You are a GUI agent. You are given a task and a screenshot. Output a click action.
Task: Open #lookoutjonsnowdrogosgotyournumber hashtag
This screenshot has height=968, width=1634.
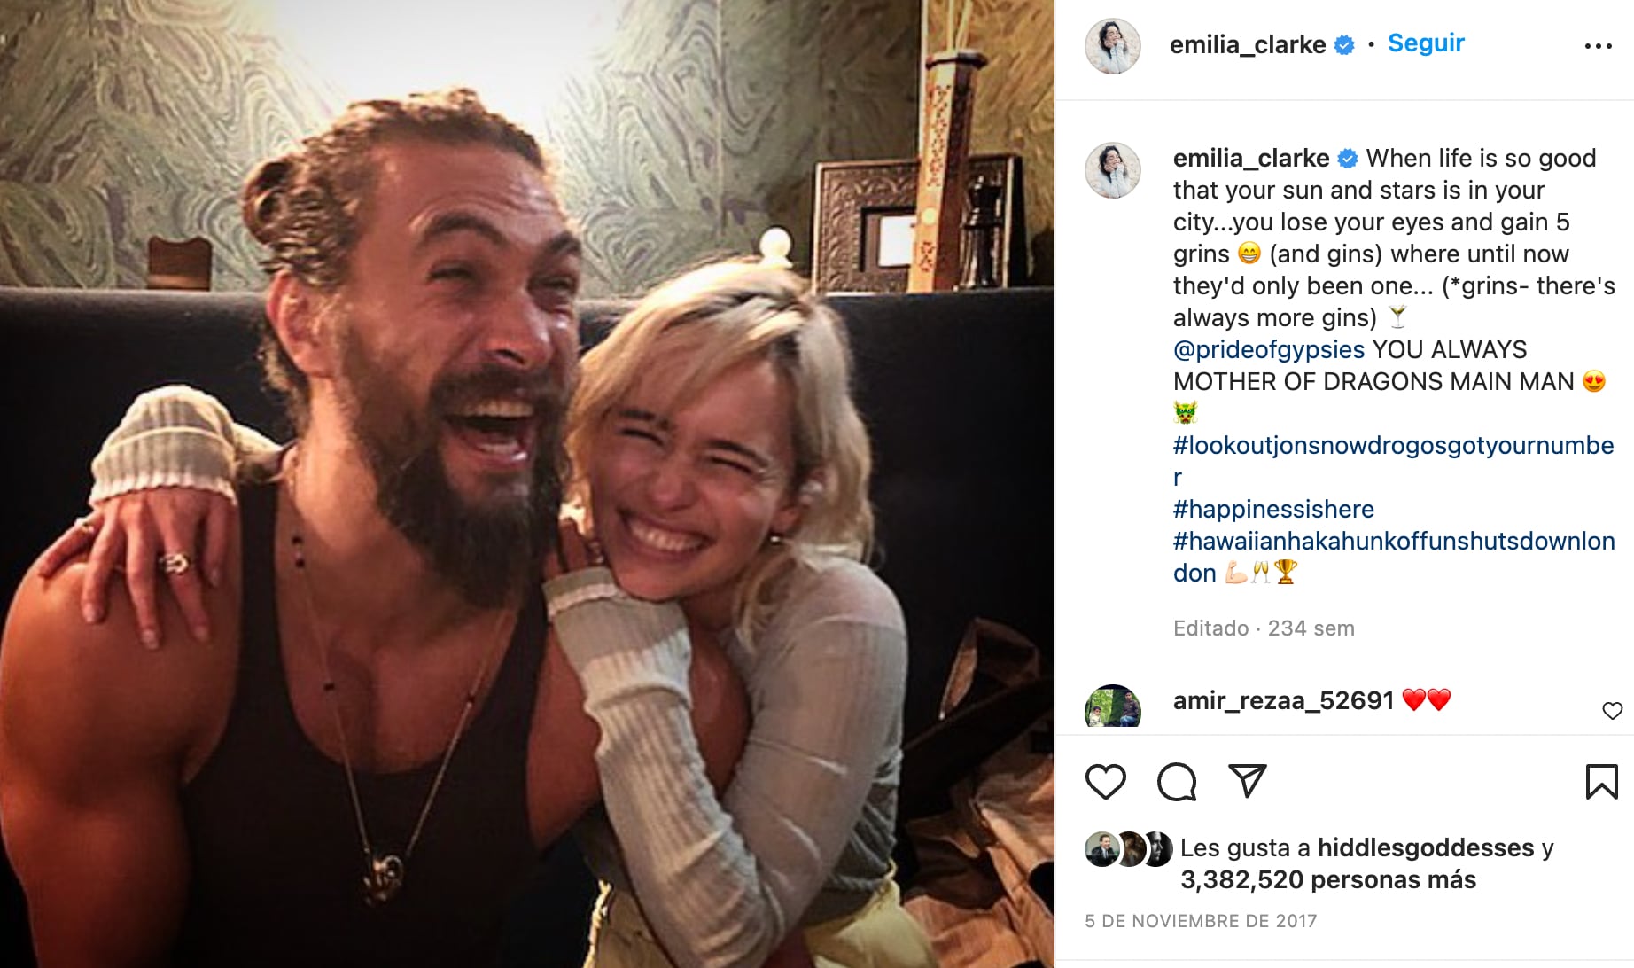(x=1393, y=445)
